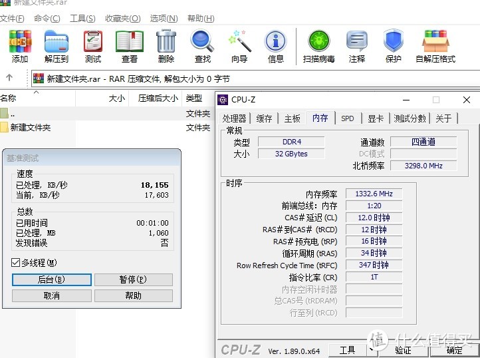This screenshot has height=358, width=480.
Task: Click the Cancel (取消) benchmark button
Action: (52, 295)
